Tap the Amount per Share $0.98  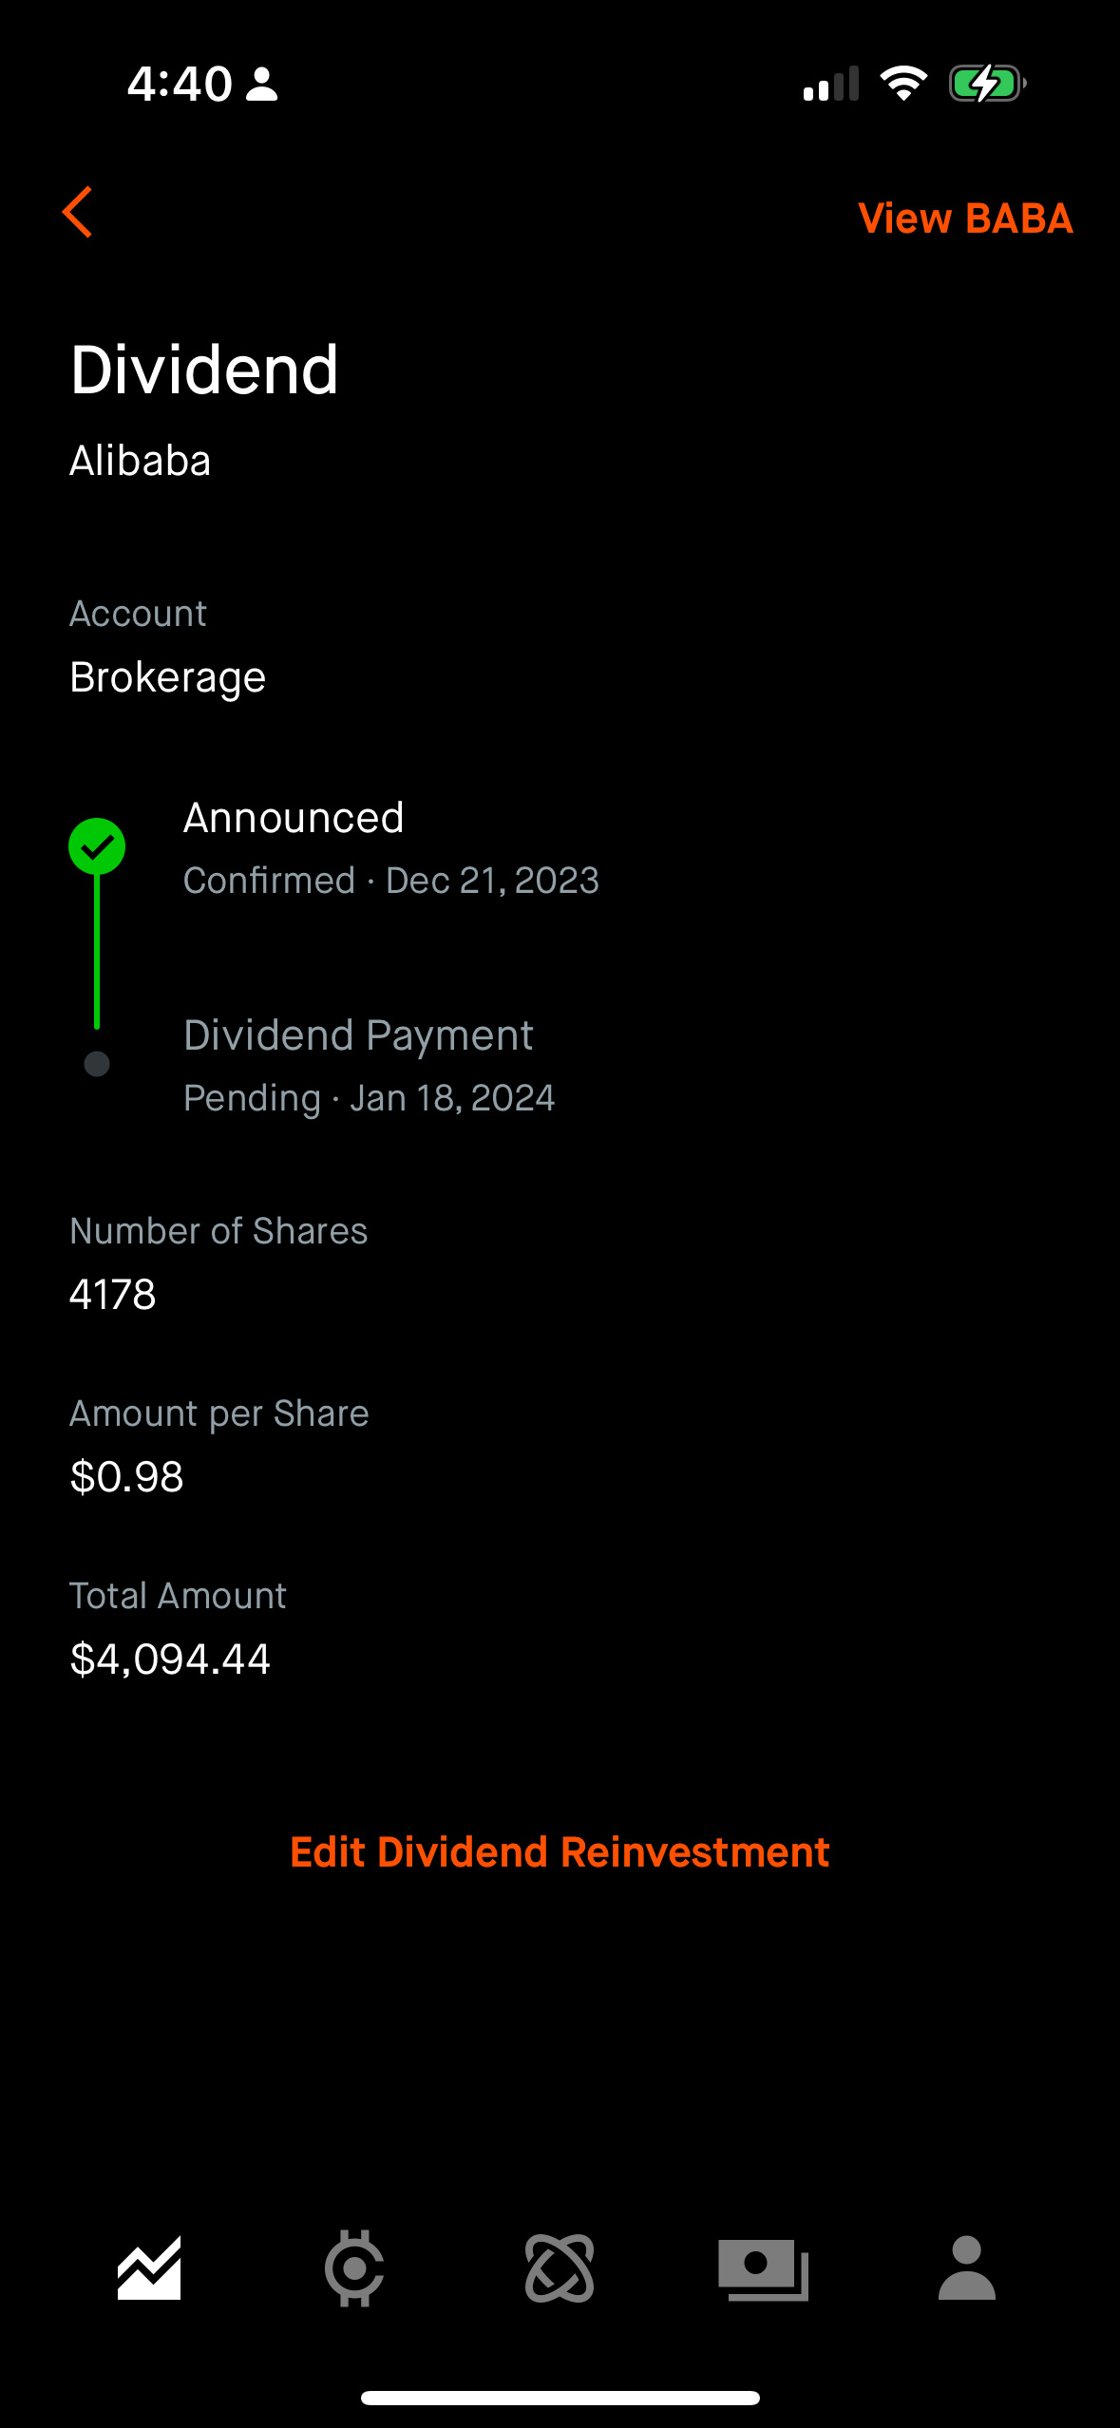pyautogui.click(x=127, y=1477)
